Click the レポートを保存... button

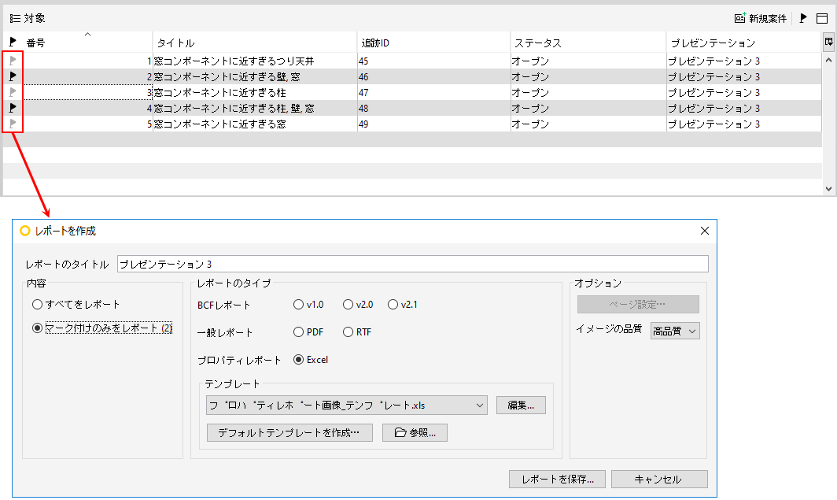[x=557, y=480]
